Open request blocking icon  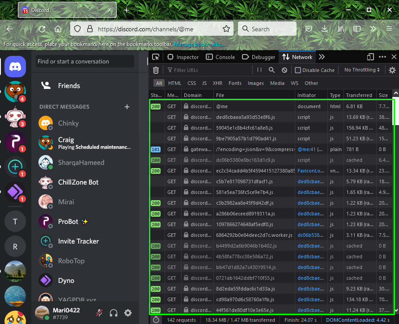(284, 70)
